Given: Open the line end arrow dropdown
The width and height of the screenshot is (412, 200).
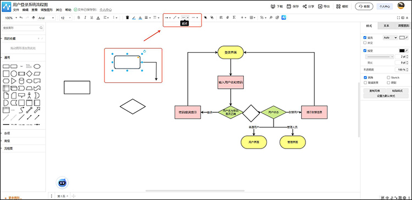Looking at the screenshot, I should pos(194,18).
